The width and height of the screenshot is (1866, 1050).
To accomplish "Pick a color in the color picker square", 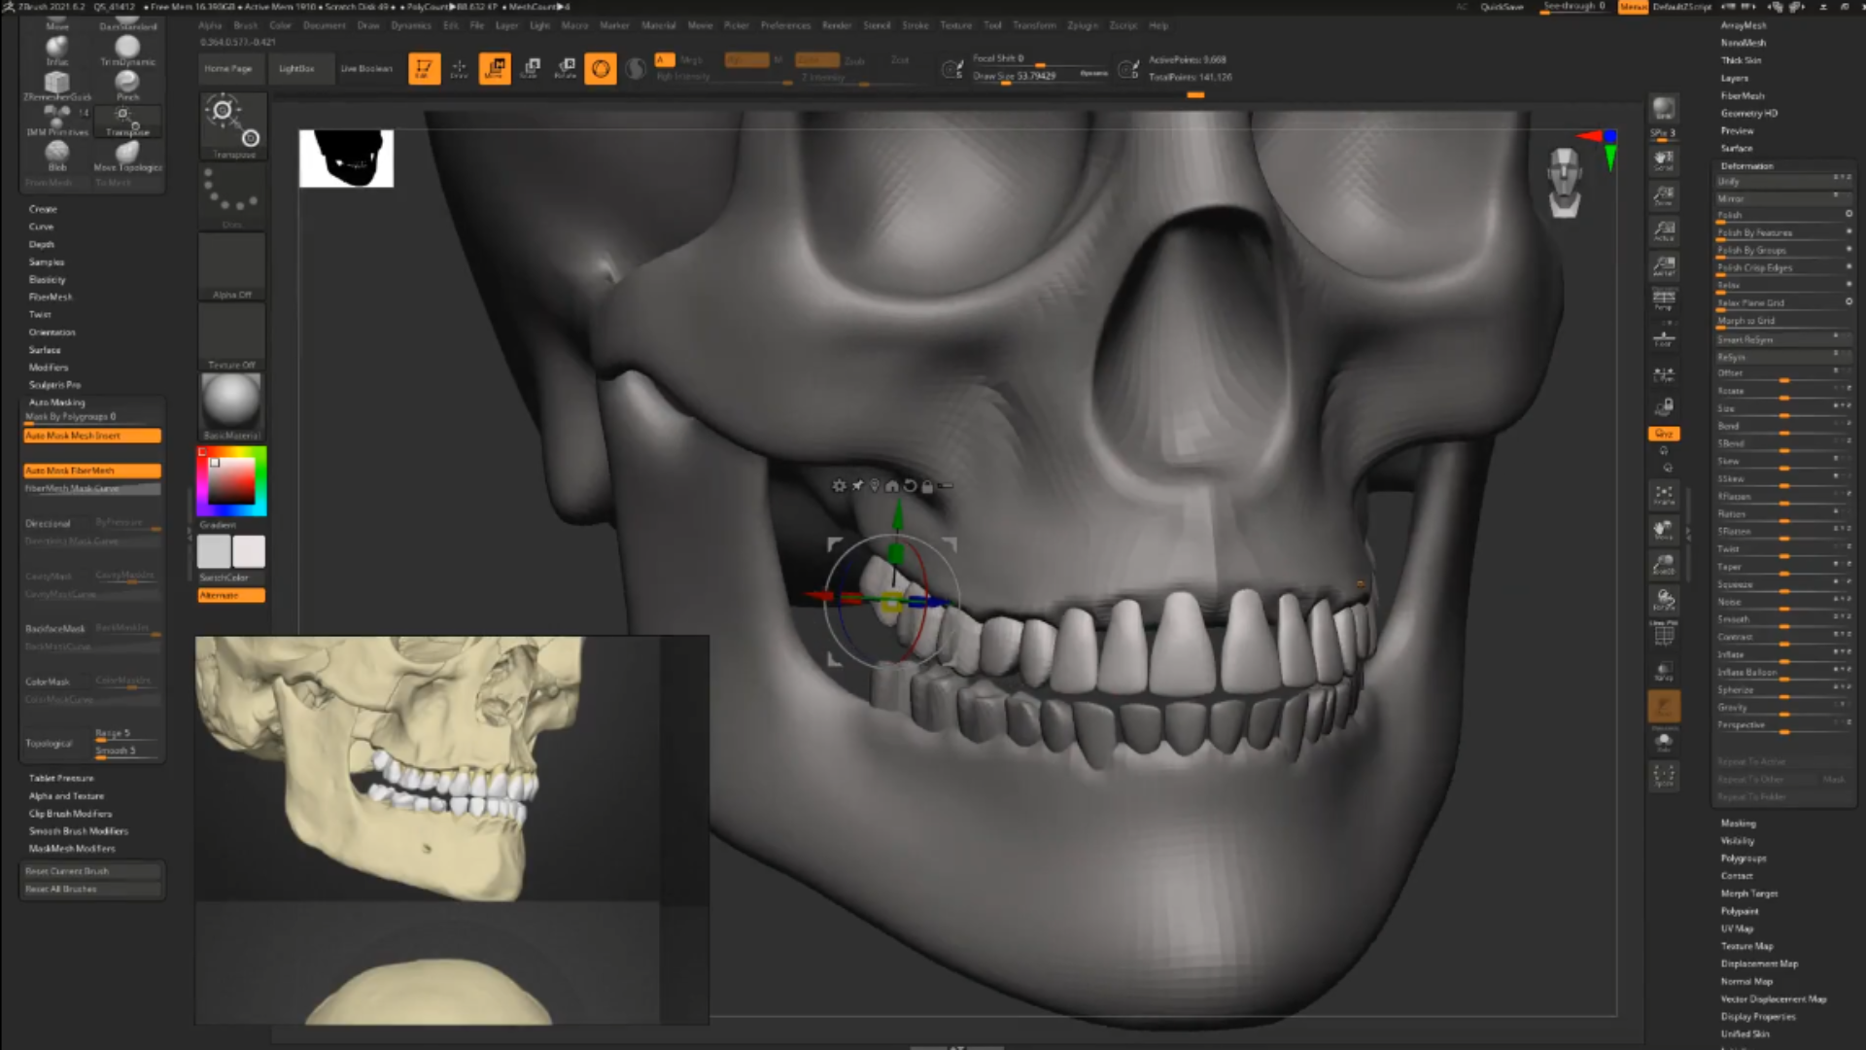I will pyautogui.click(x=232, y=480).
